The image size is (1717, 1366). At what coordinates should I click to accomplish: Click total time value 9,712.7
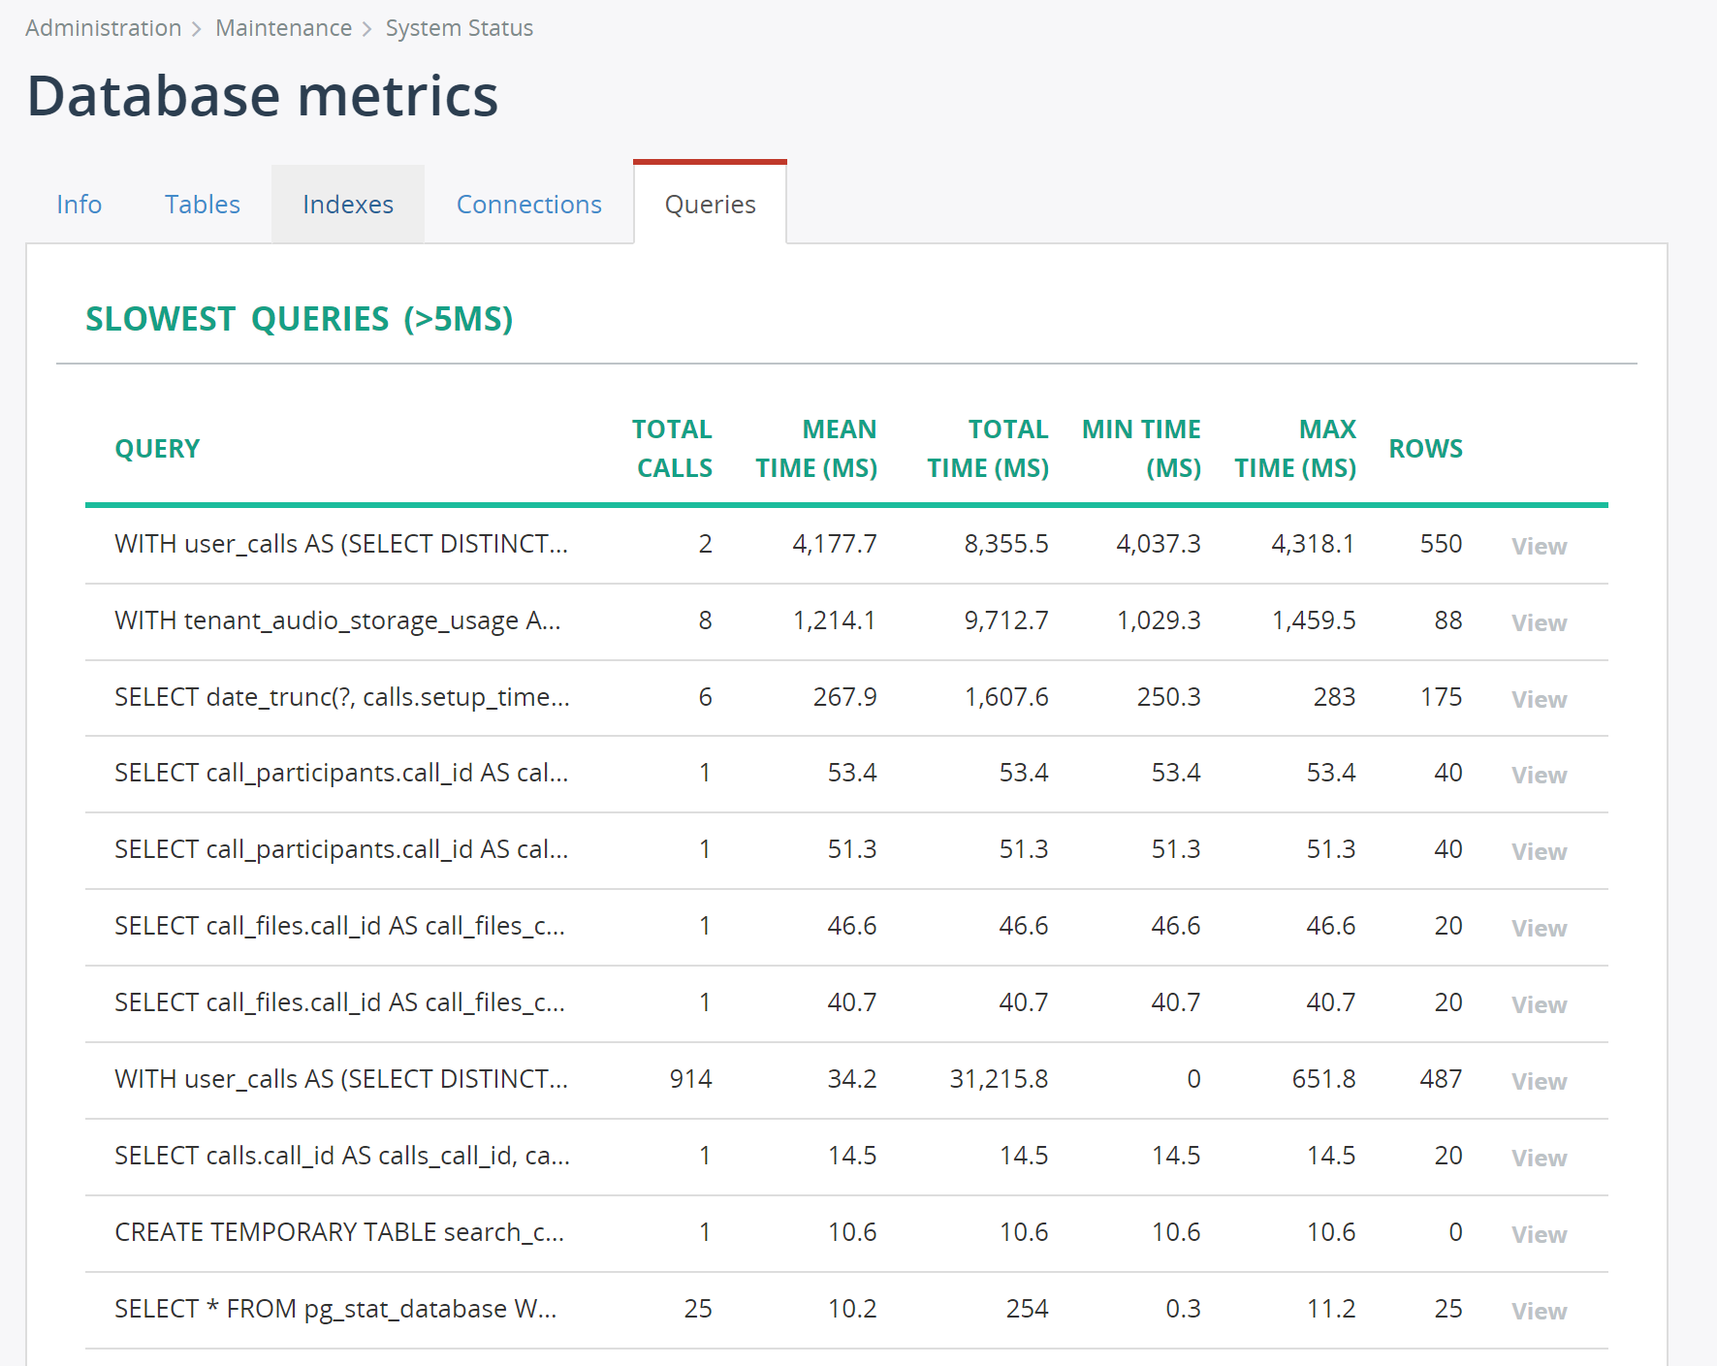pyautogui.click(x=1006, y=620)
